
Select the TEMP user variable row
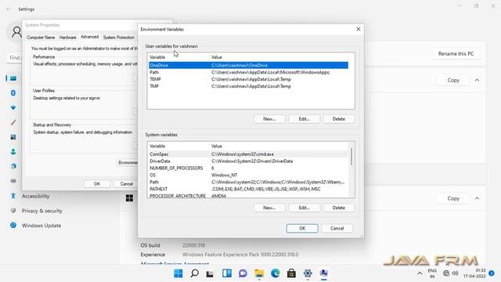pyautogui.click(x=248, y=79)
